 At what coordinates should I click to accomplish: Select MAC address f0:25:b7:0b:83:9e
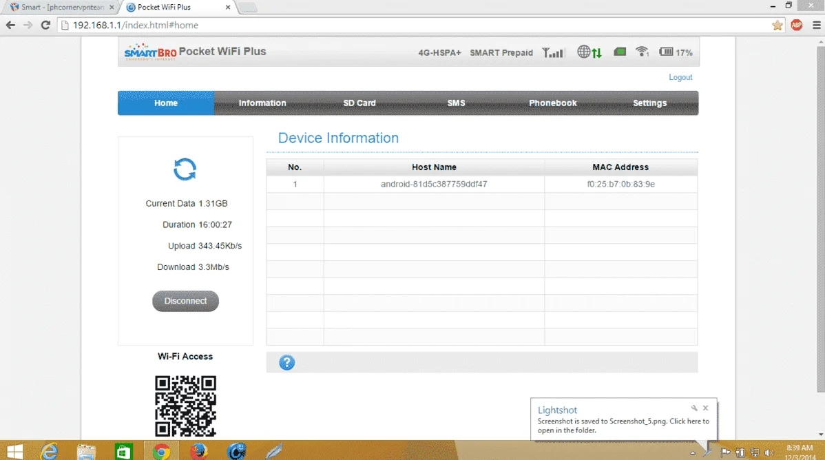coord(621,185)
